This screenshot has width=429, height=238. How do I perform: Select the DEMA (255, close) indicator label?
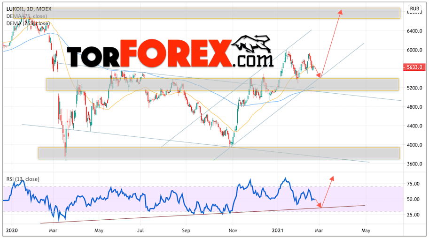coord(28,23)
